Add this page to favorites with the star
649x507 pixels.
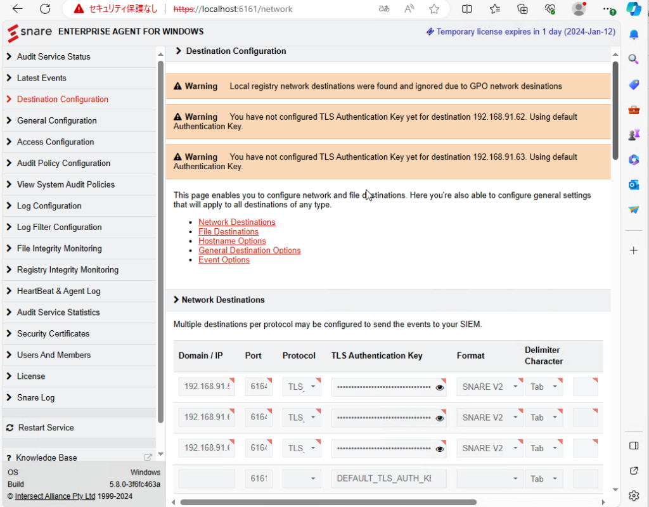coord(434,9)
